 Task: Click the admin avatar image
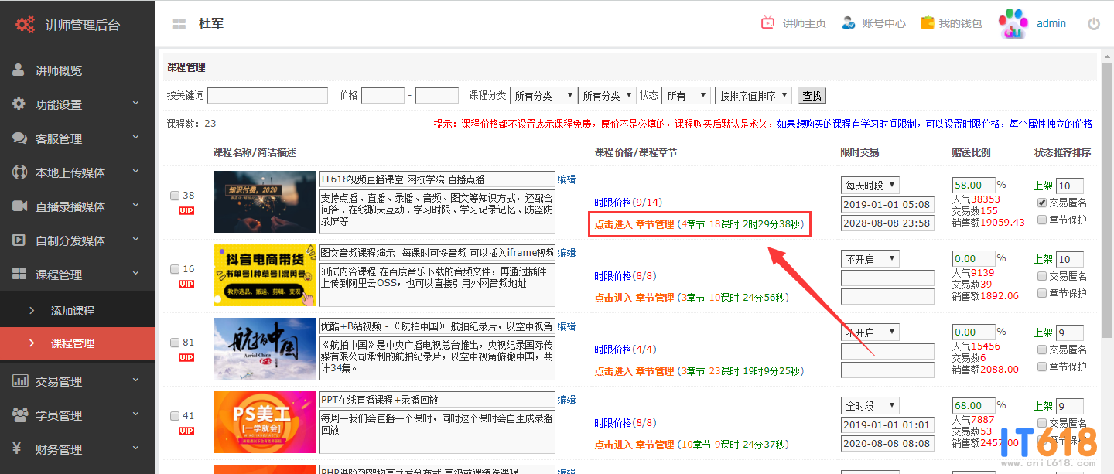click(1012, 23)
